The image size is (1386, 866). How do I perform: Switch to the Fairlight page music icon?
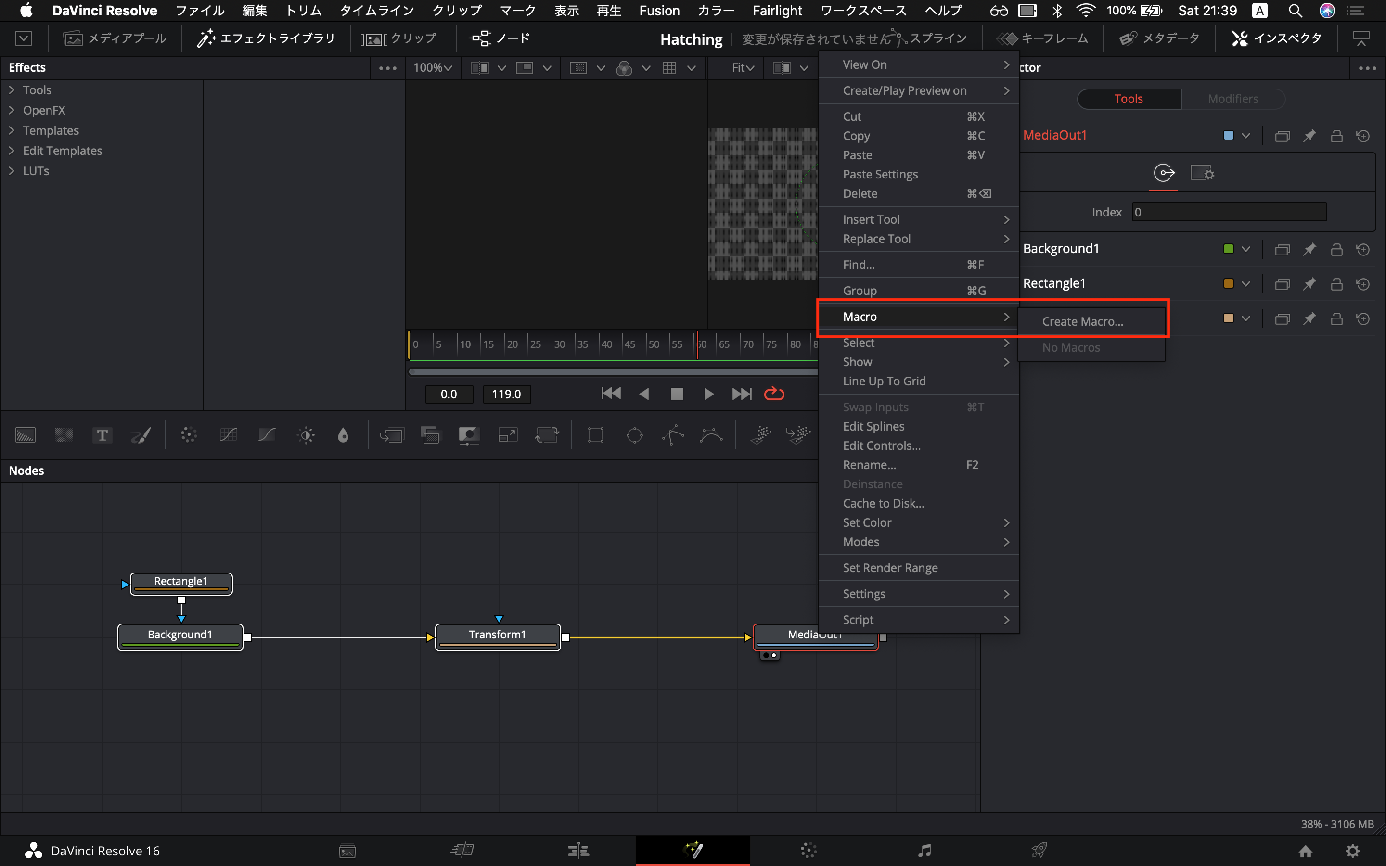(924, 851)
